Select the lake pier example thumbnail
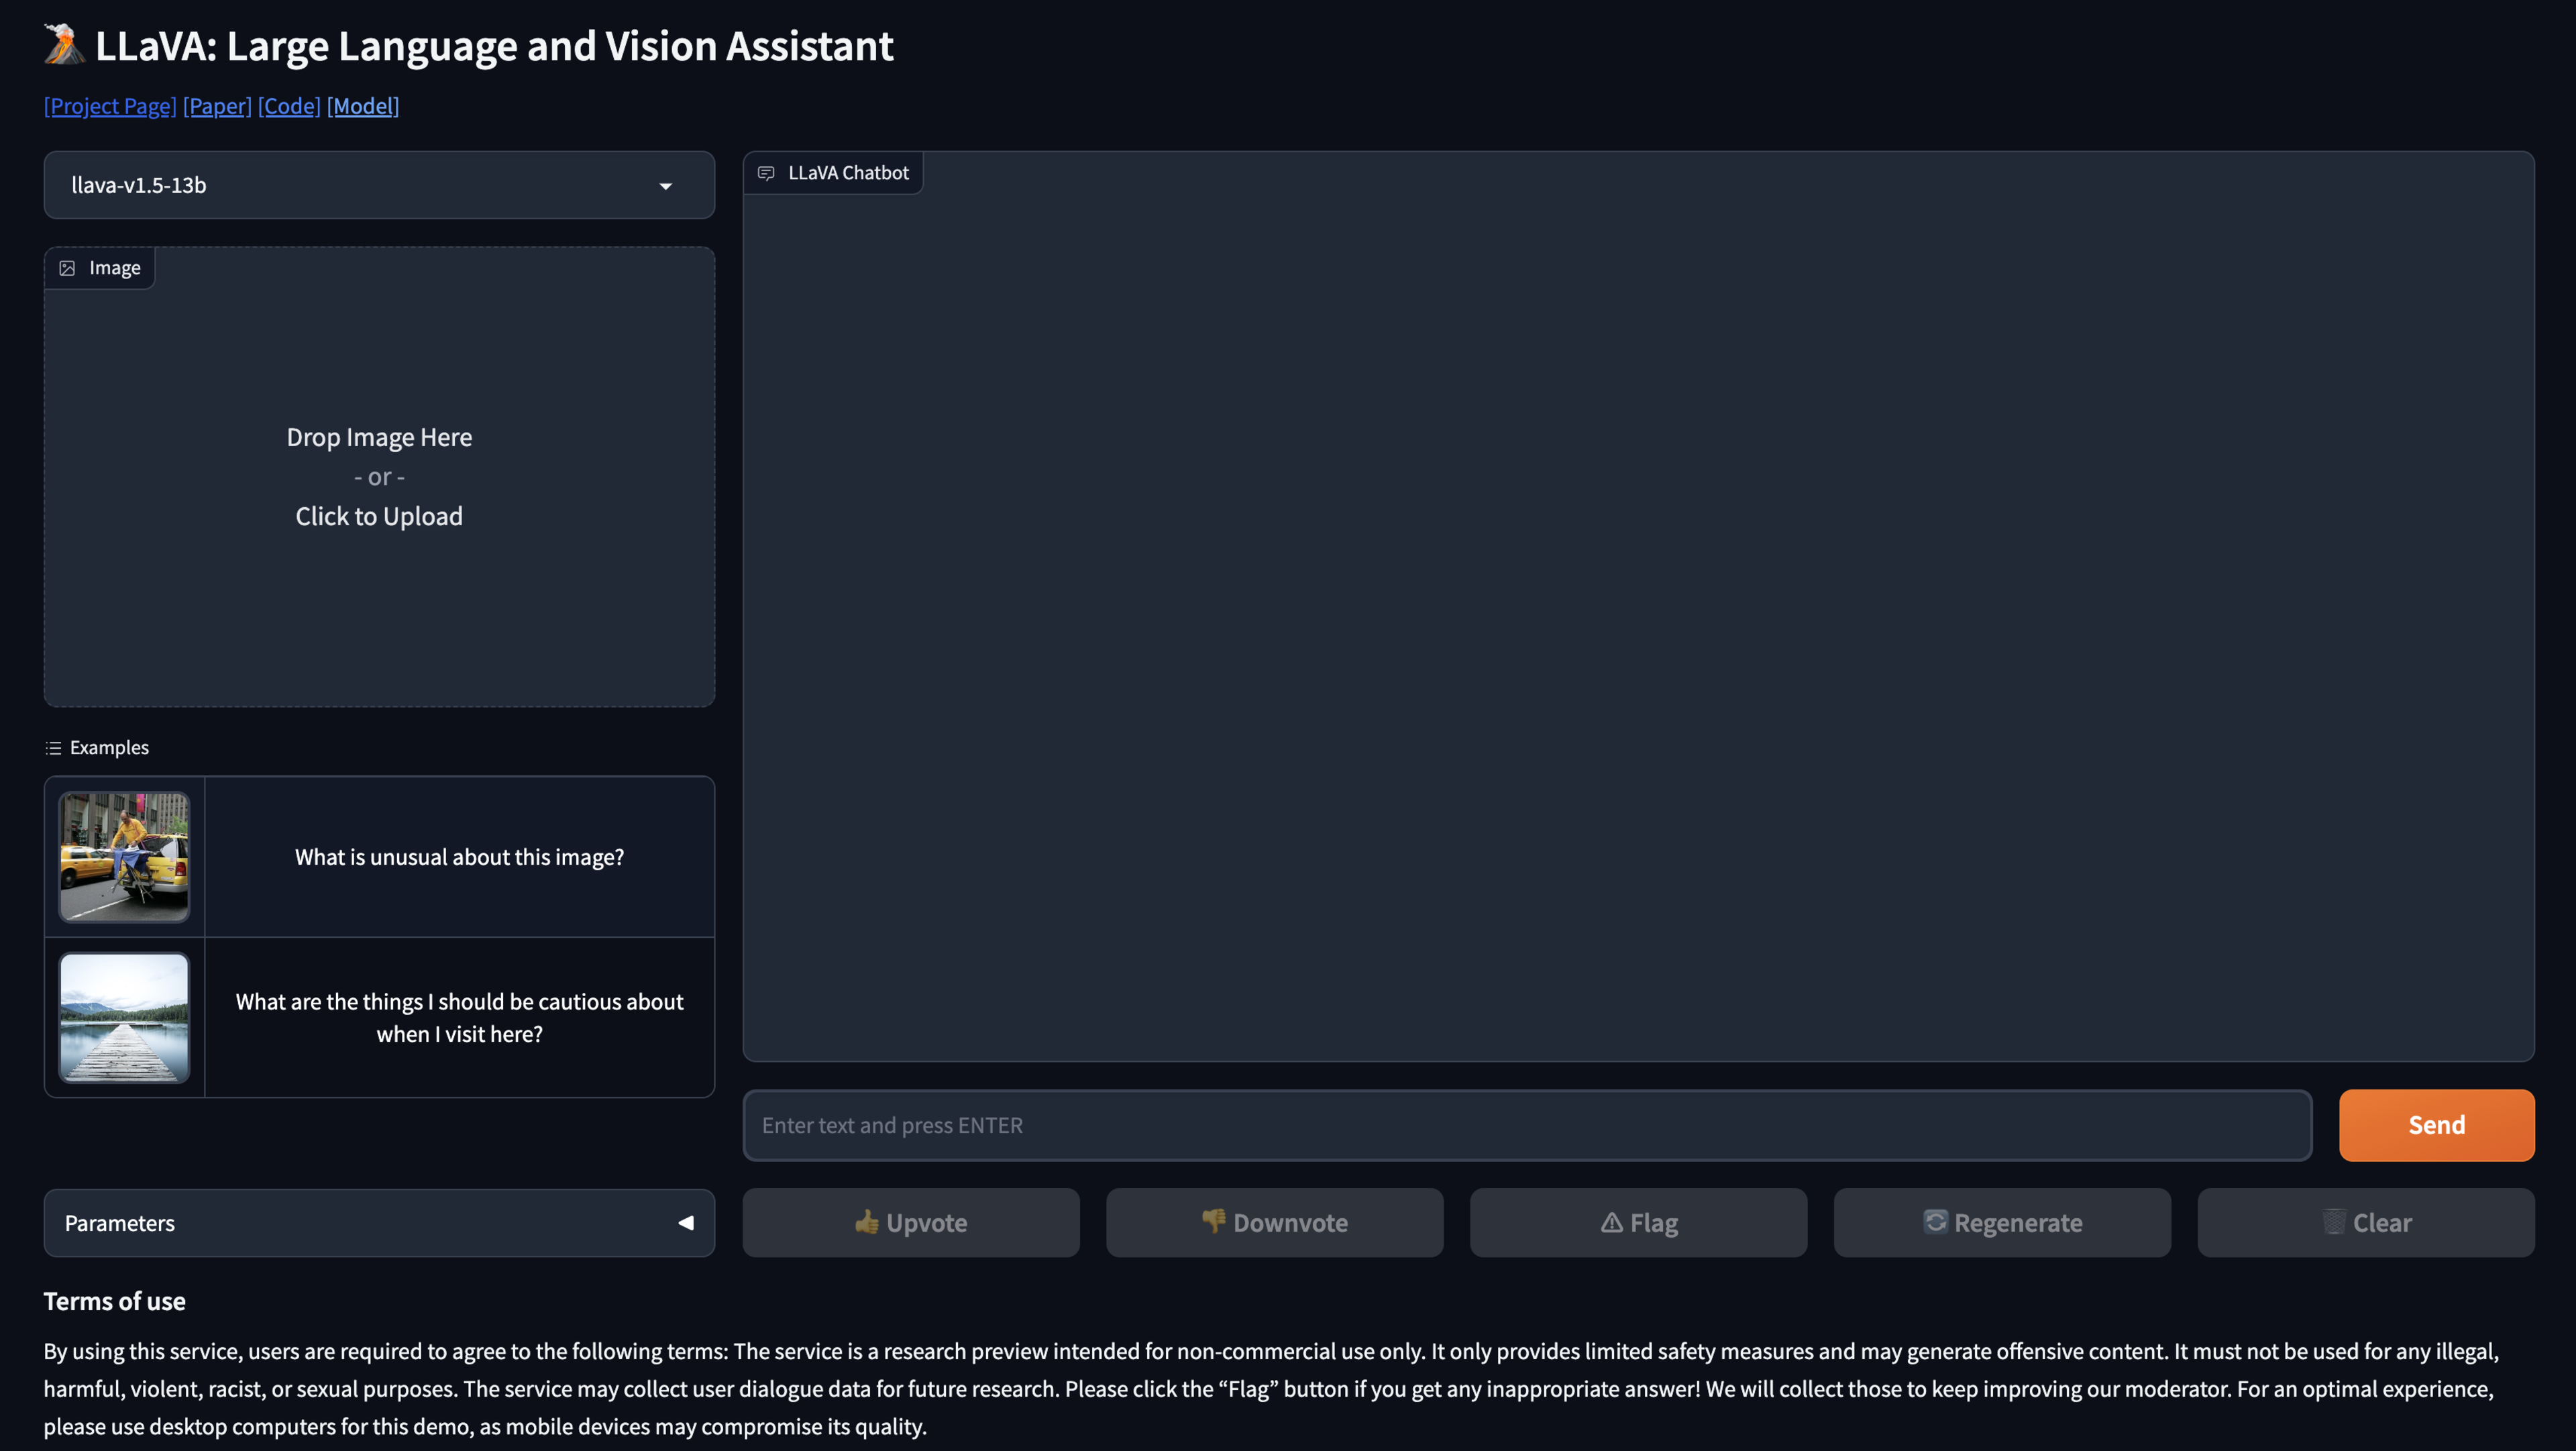Image resolution: width=2576 pixels, height=1451 pixels. 124,1017
